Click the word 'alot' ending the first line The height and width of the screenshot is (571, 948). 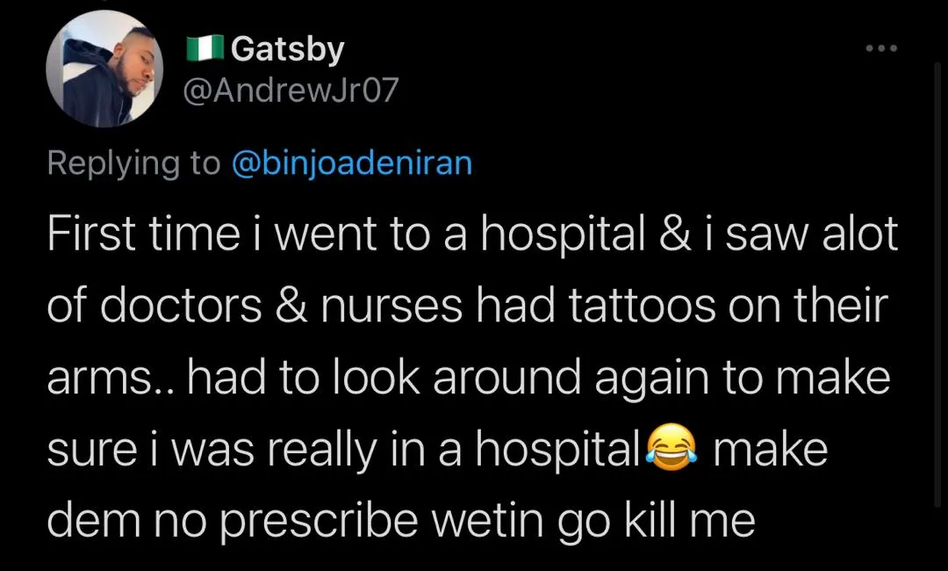tap(859, 234)
